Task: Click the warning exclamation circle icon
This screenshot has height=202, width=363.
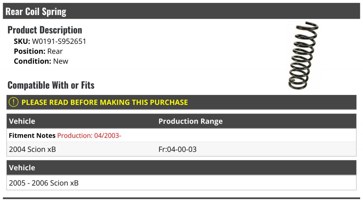Action: (x=14, y=102)
